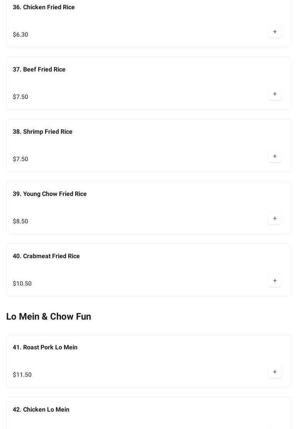
Task: Add Young Chow Fried Rice to order
Action: click(275, 218)
